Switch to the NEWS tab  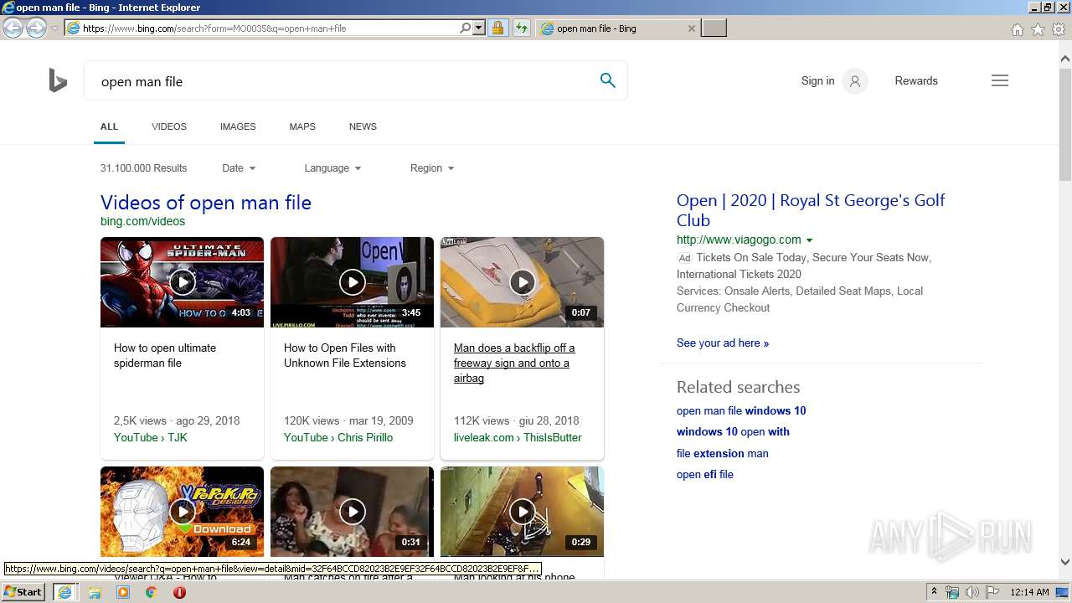click(x=363, y=126)
